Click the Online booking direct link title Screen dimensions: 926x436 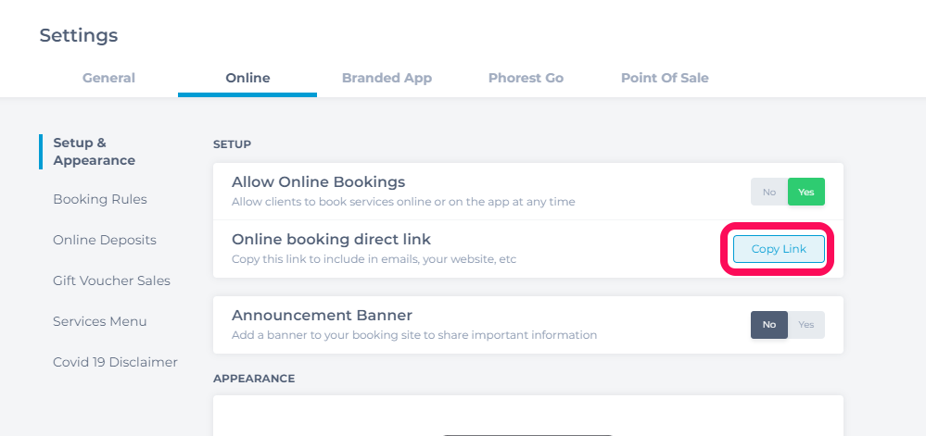(331, 240)
